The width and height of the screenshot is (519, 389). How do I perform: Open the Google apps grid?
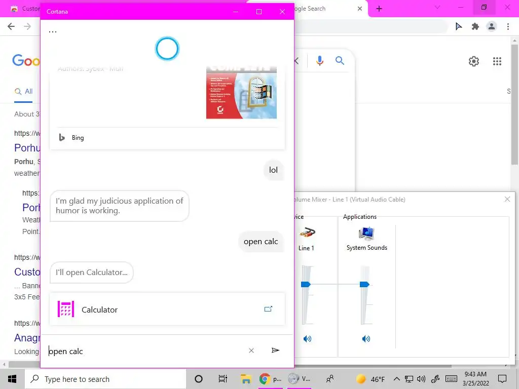497,61
